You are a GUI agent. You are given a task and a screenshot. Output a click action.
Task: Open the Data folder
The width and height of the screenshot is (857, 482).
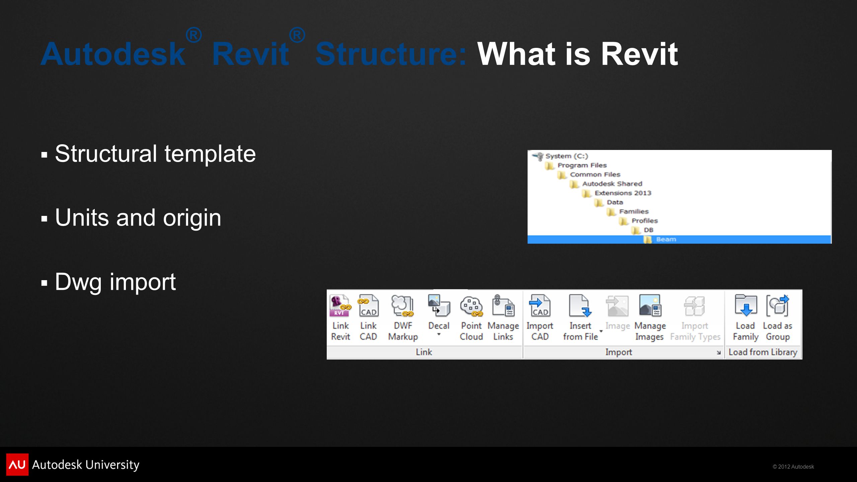pyautogui.click(x=615, y=202)
